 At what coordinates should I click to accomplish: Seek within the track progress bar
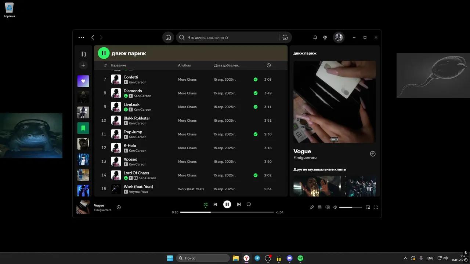pos(227,212)
